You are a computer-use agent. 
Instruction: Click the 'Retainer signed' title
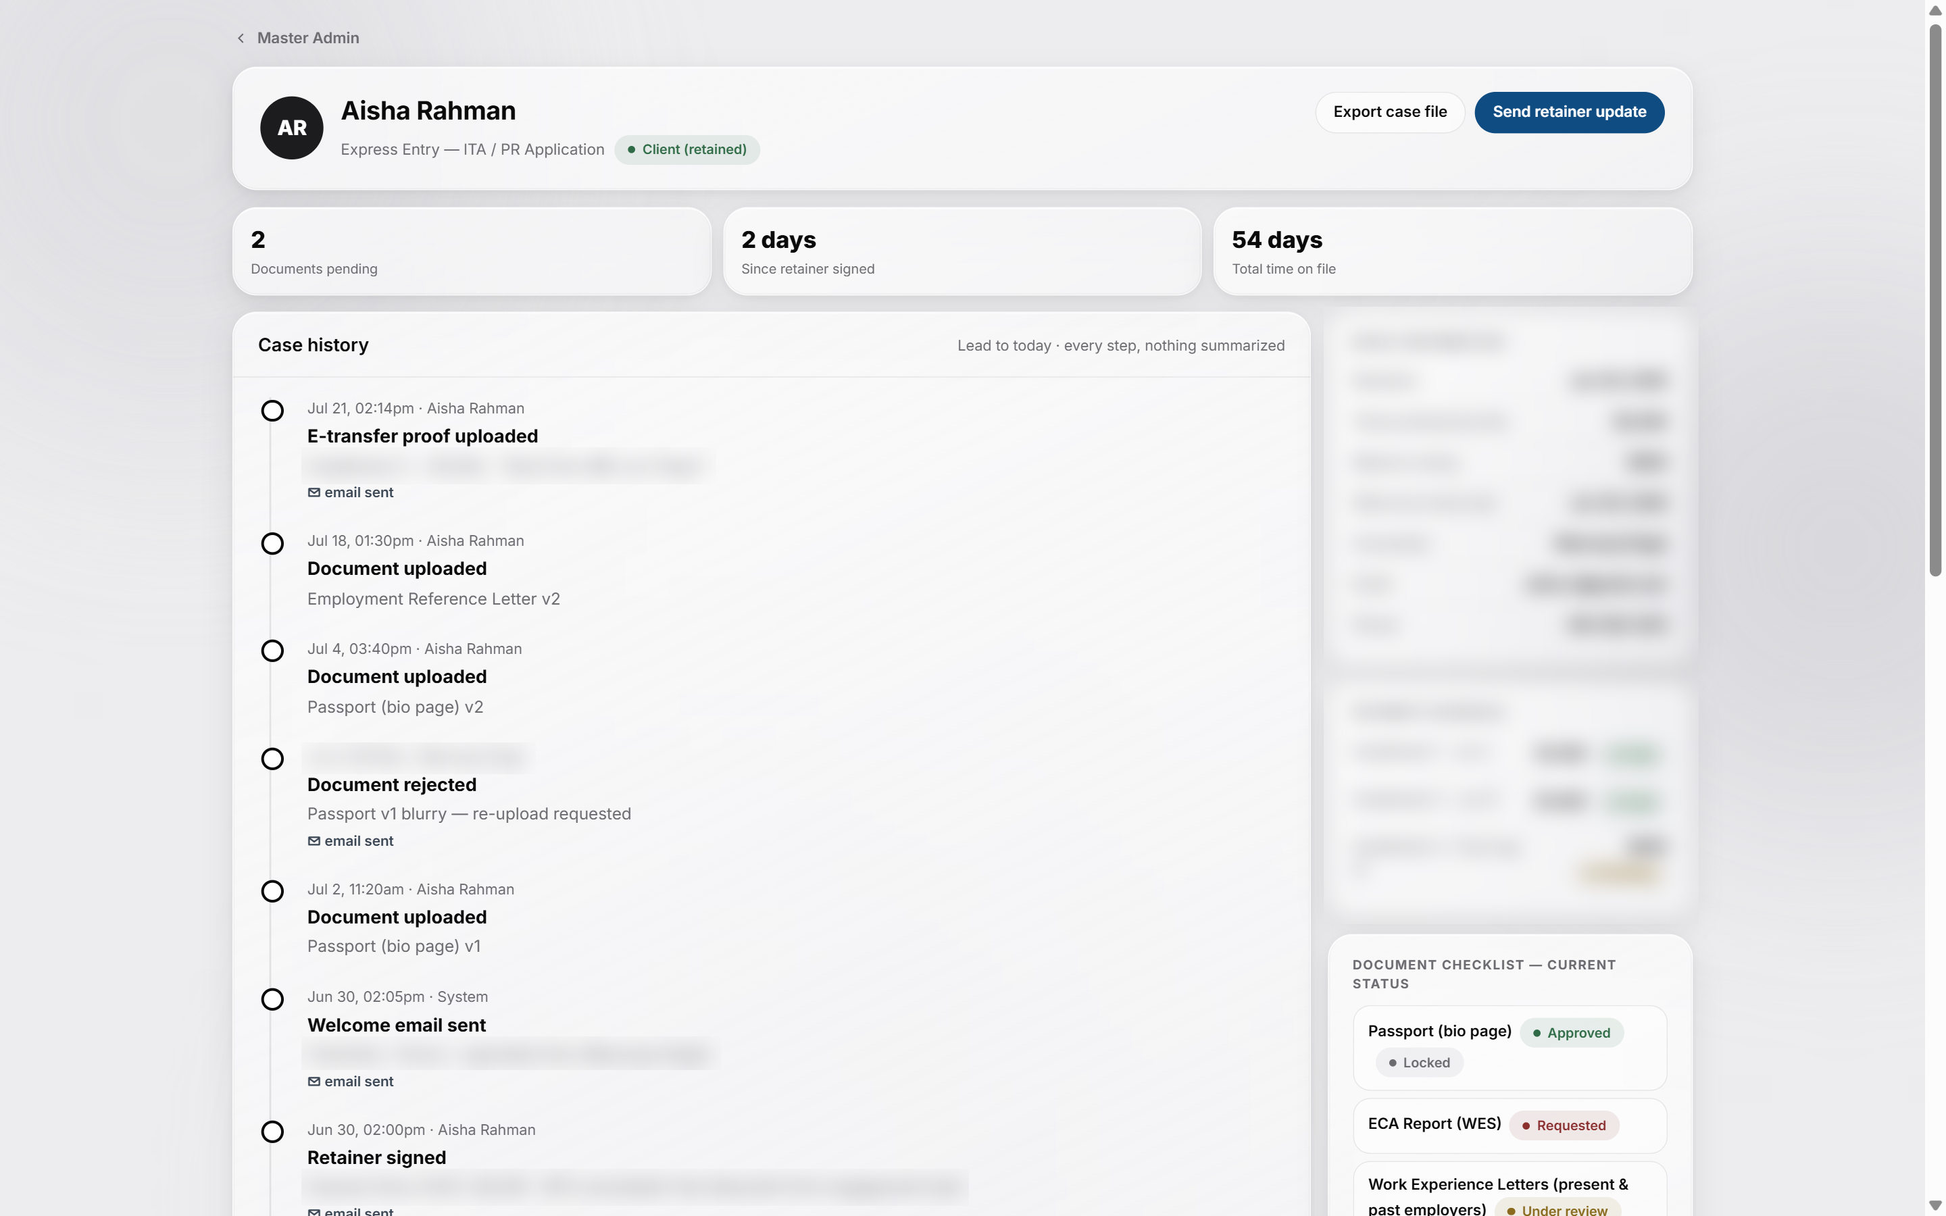click(x=376, y=1157)
